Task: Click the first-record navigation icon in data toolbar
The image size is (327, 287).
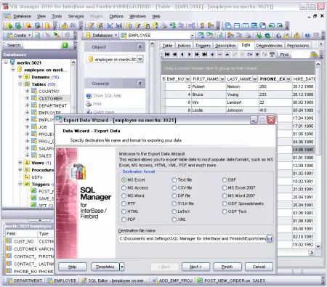Action: coord(167,54)
